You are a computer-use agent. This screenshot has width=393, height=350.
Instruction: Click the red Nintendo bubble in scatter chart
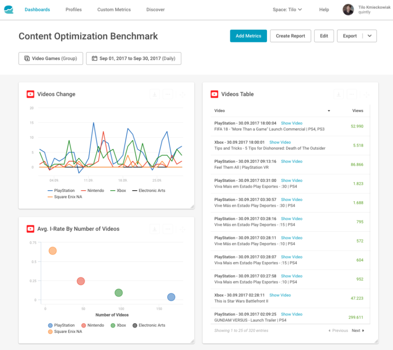(81, 281)
